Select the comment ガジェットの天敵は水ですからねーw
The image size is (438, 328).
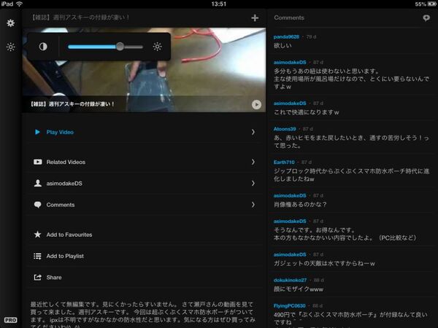click(x=324, y=263)
